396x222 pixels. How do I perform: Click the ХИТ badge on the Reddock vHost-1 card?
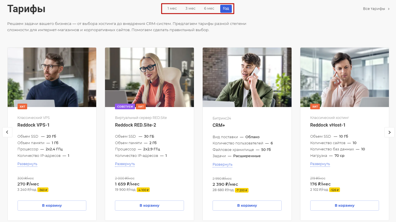(x=315, y=106)
